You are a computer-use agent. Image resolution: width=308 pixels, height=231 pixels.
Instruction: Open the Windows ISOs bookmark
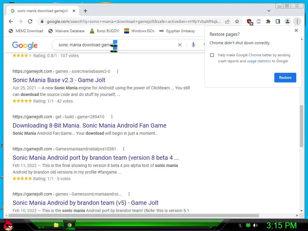coord(139,31)
